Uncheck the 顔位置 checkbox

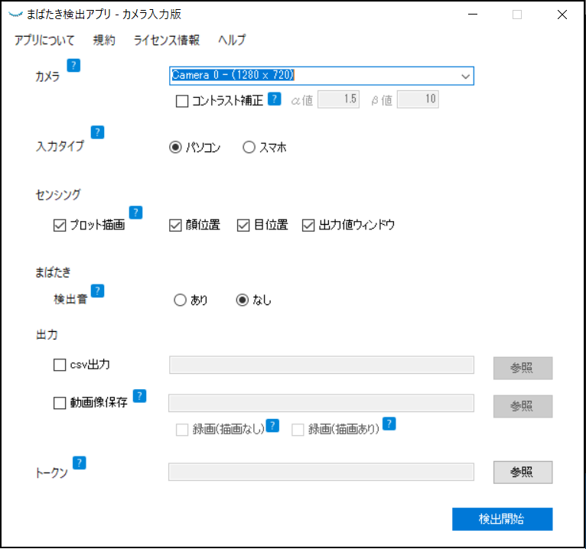pos(175,226)
